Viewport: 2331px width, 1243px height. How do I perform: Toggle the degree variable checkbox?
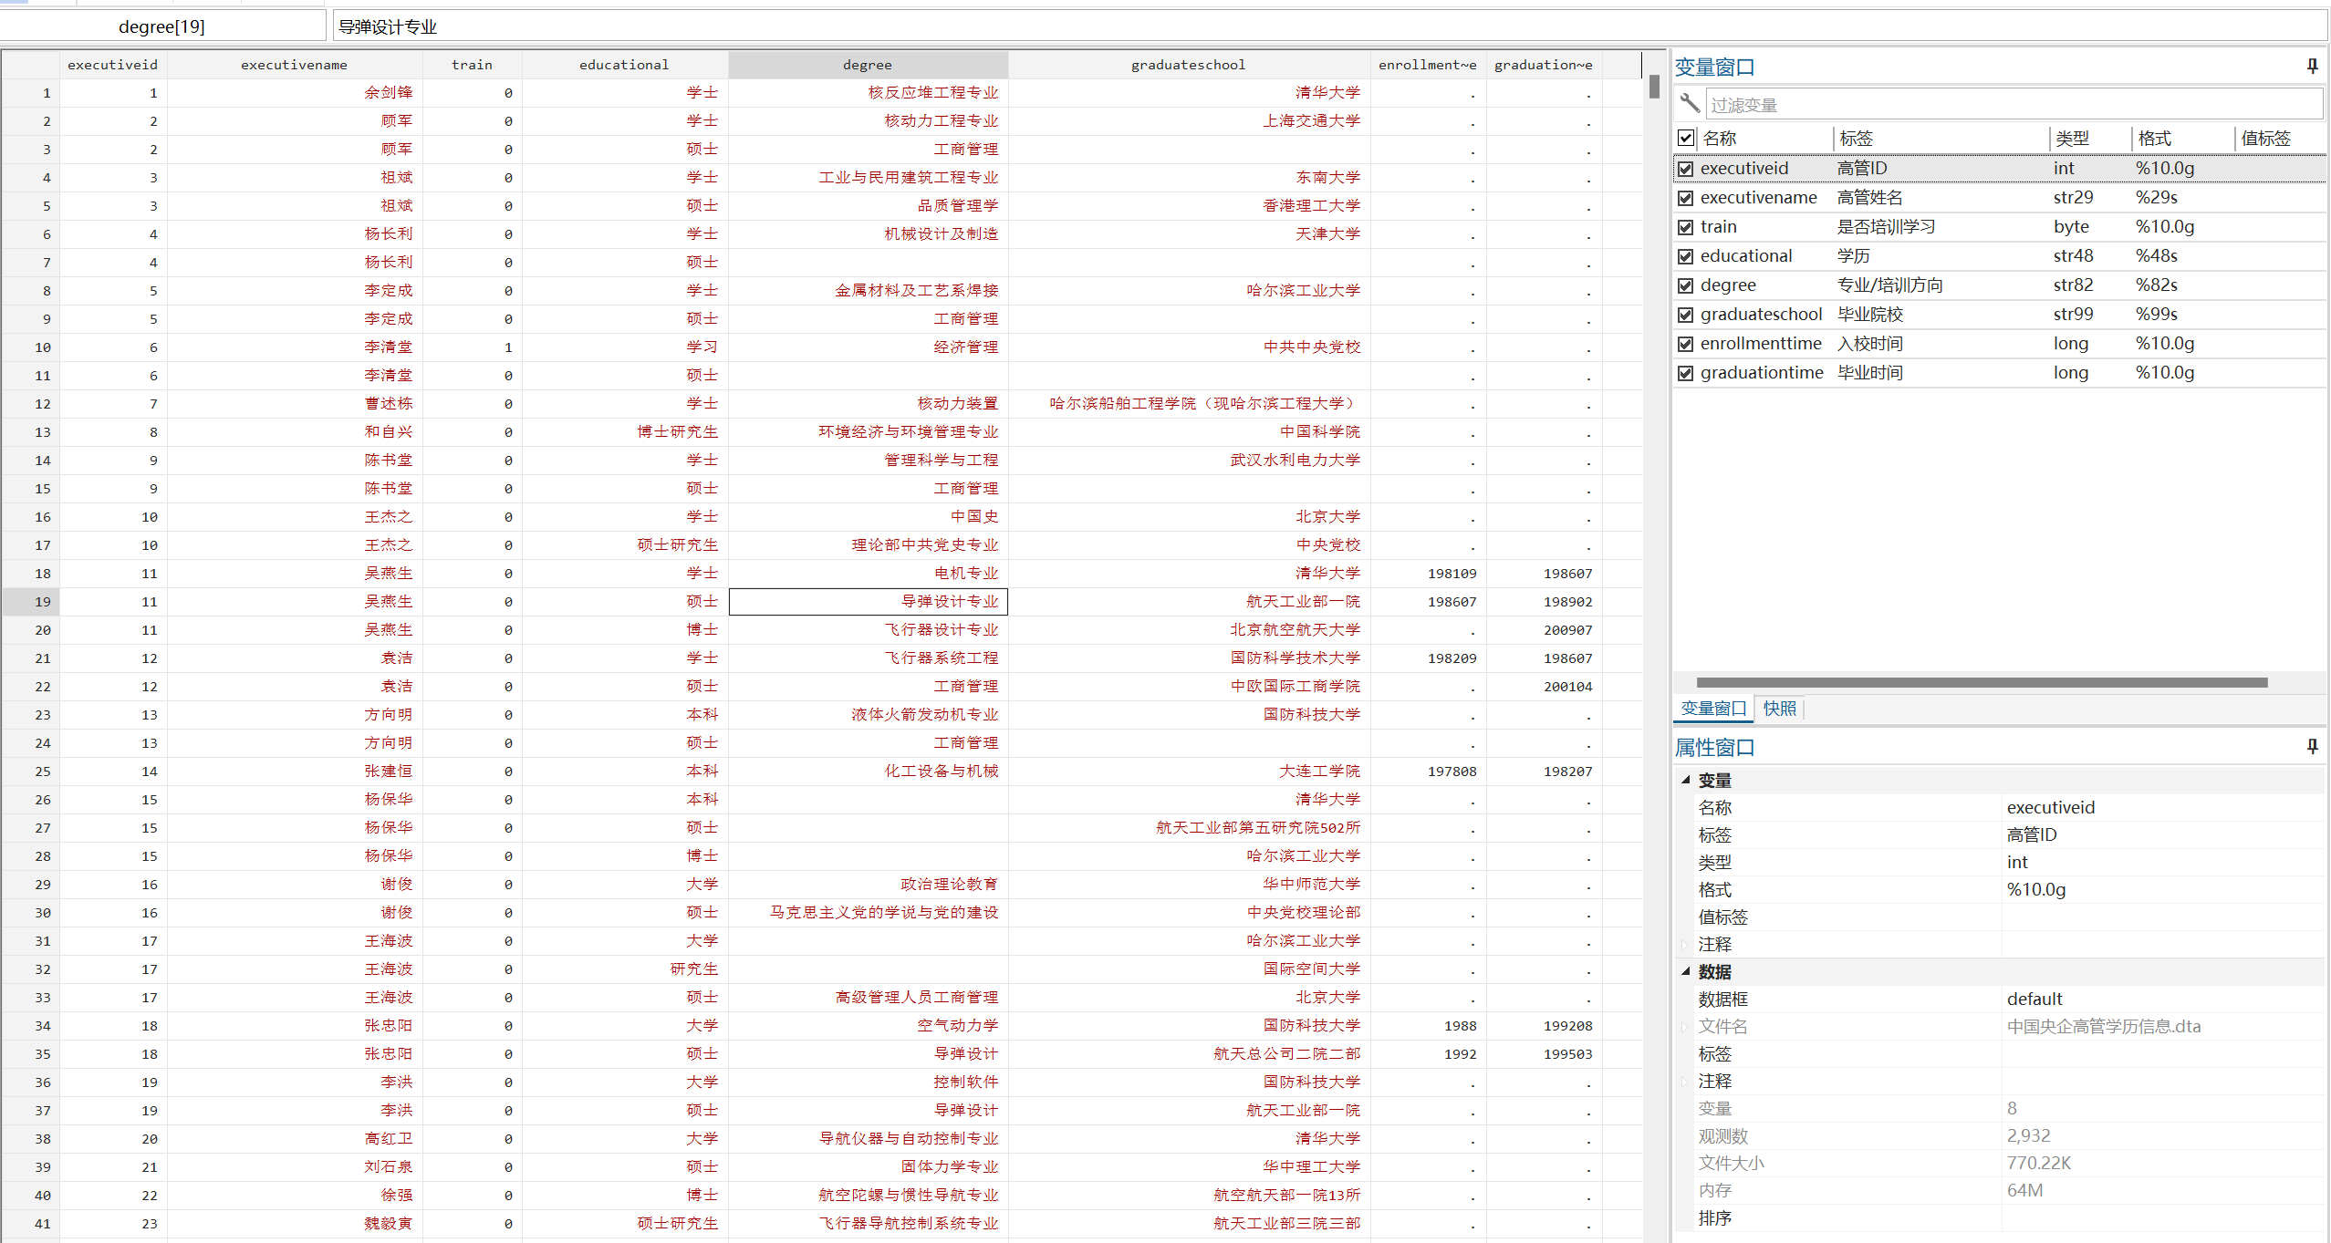1686,285
